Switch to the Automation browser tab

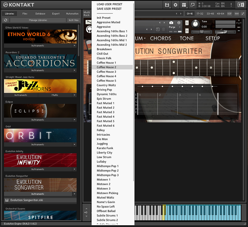72,14
